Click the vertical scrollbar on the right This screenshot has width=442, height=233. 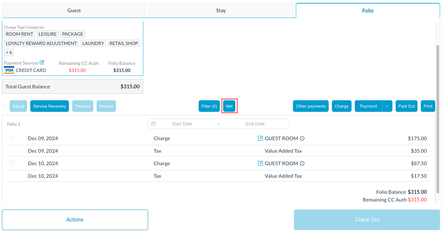click(437, 119)
